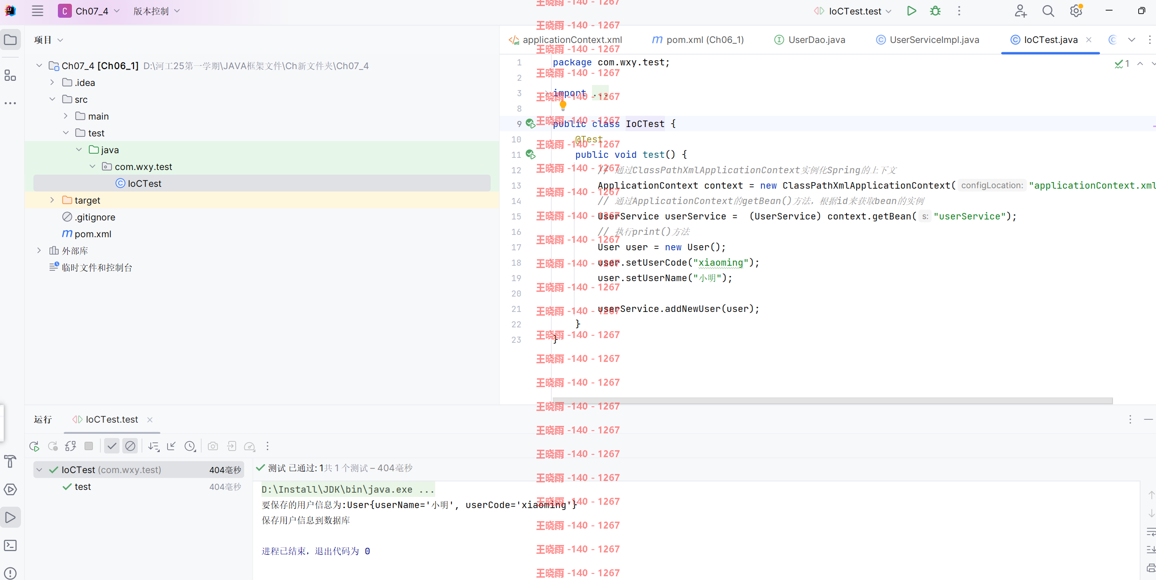
Task: Toggle soft-wrap in the console output
Action: point(1151,532)
